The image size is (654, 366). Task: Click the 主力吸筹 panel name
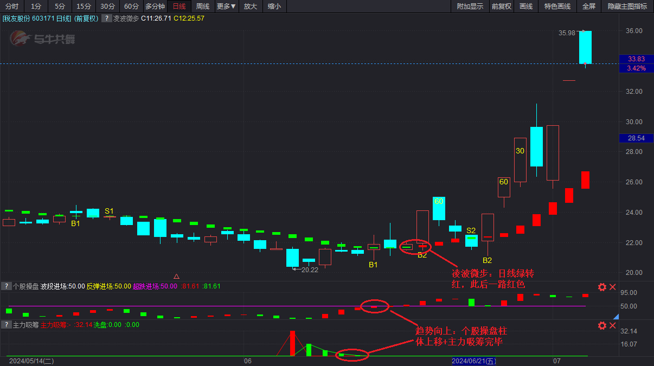tap(25, 325)
